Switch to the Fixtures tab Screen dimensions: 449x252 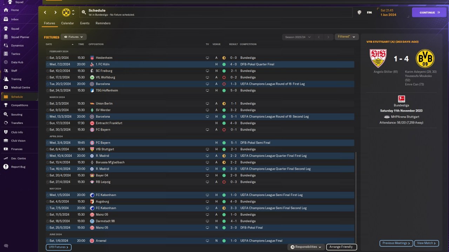click(49, 23)
